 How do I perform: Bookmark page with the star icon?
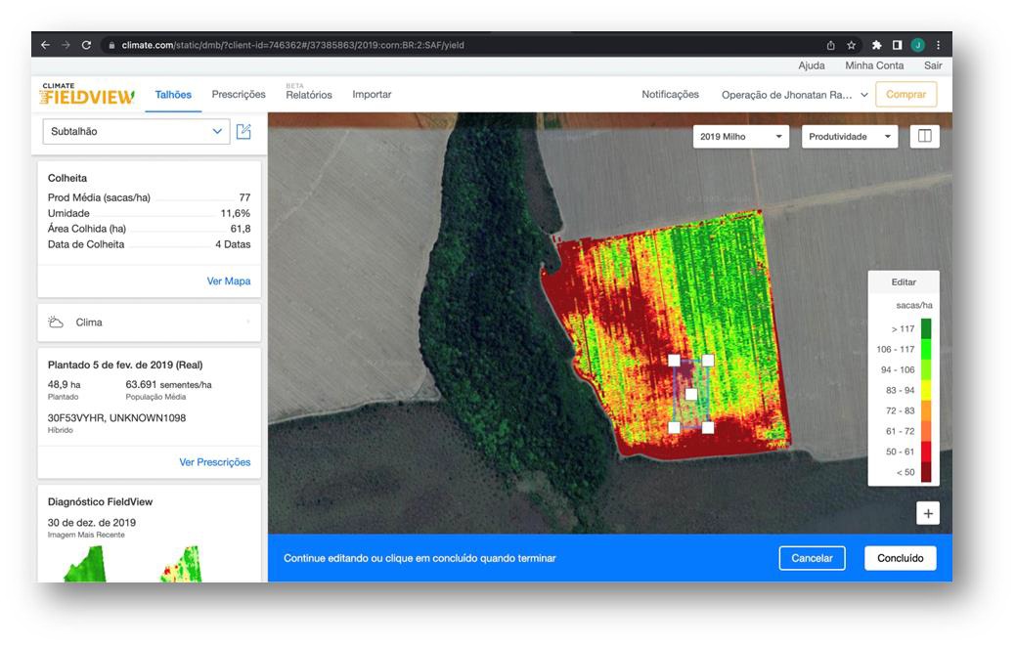coord(852,45)
